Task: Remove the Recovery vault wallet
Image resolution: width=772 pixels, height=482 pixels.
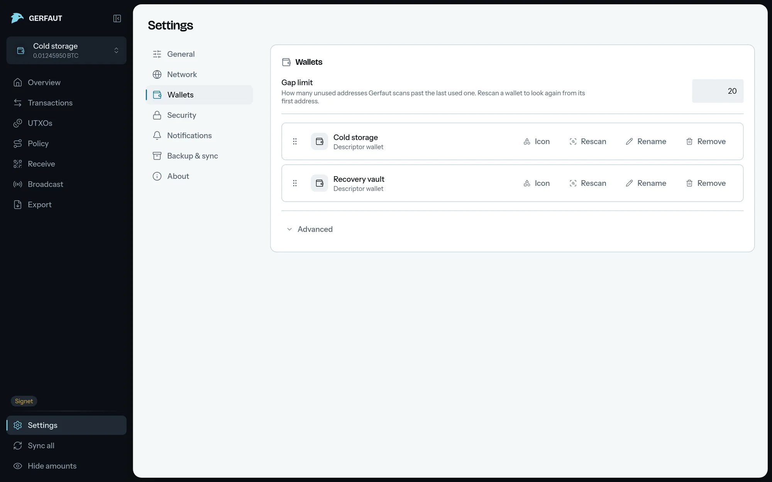Action: (706, 183)
